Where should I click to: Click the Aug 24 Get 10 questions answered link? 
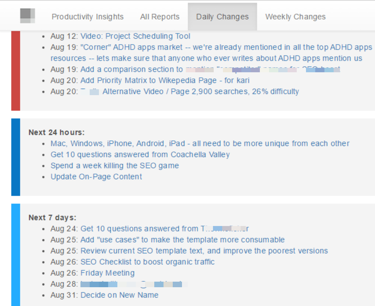coord(164,229)
